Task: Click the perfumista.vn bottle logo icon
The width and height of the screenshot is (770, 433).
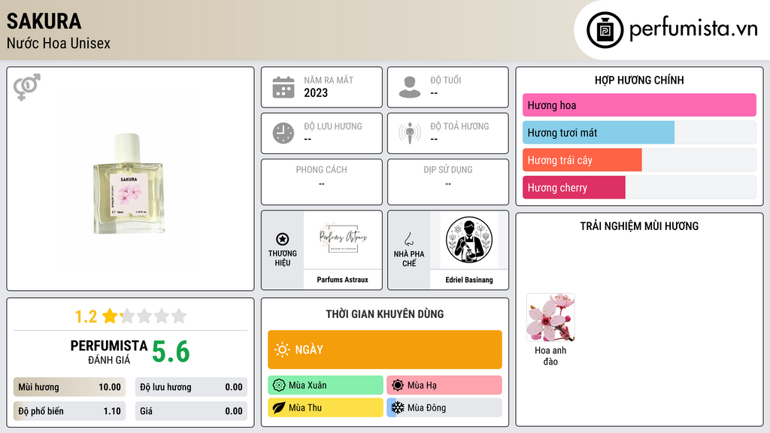Action: click(605, 30)
